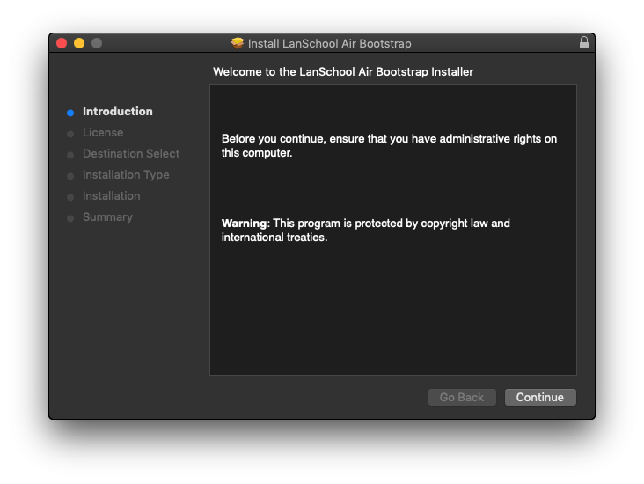Viewport: 644px width, 484px height.
Task: Click the disabled gray zoom button
Action: pos(97,43)
